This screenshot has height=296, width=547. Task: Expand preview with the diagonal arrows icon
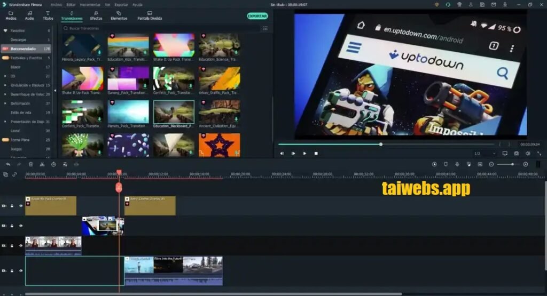pos(540,153)
